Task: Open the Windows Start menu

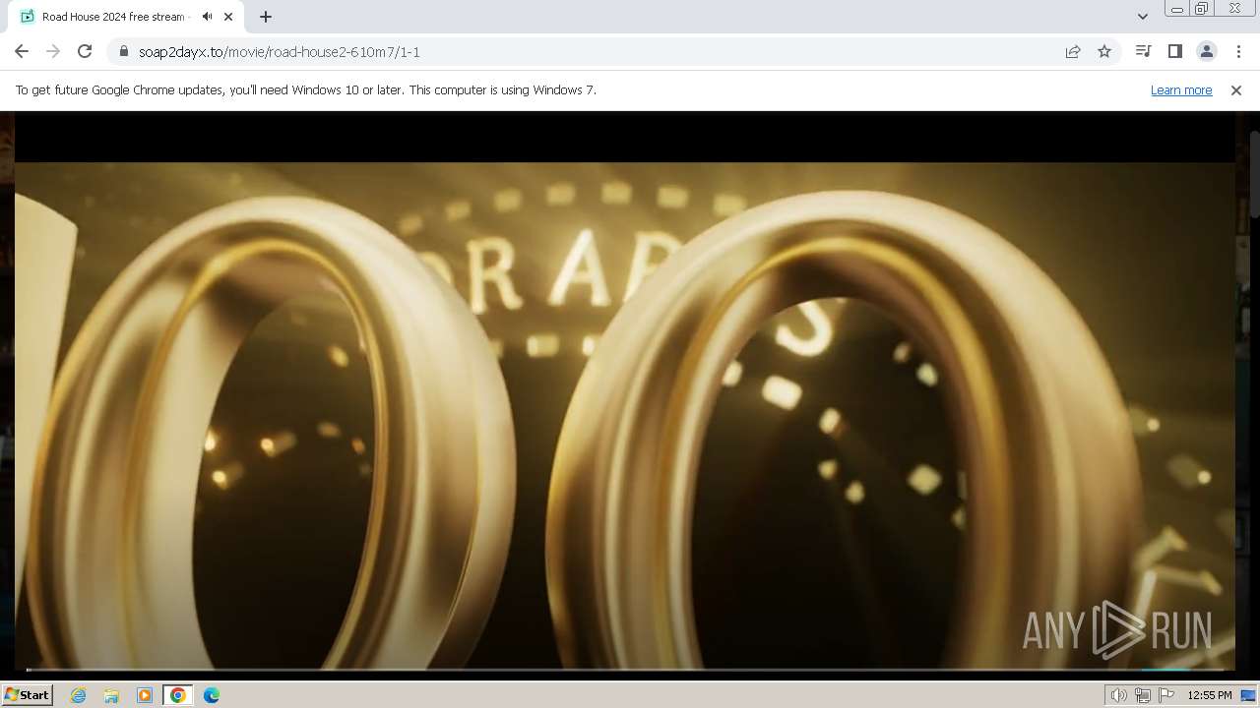Action: (x=27, y=694)
